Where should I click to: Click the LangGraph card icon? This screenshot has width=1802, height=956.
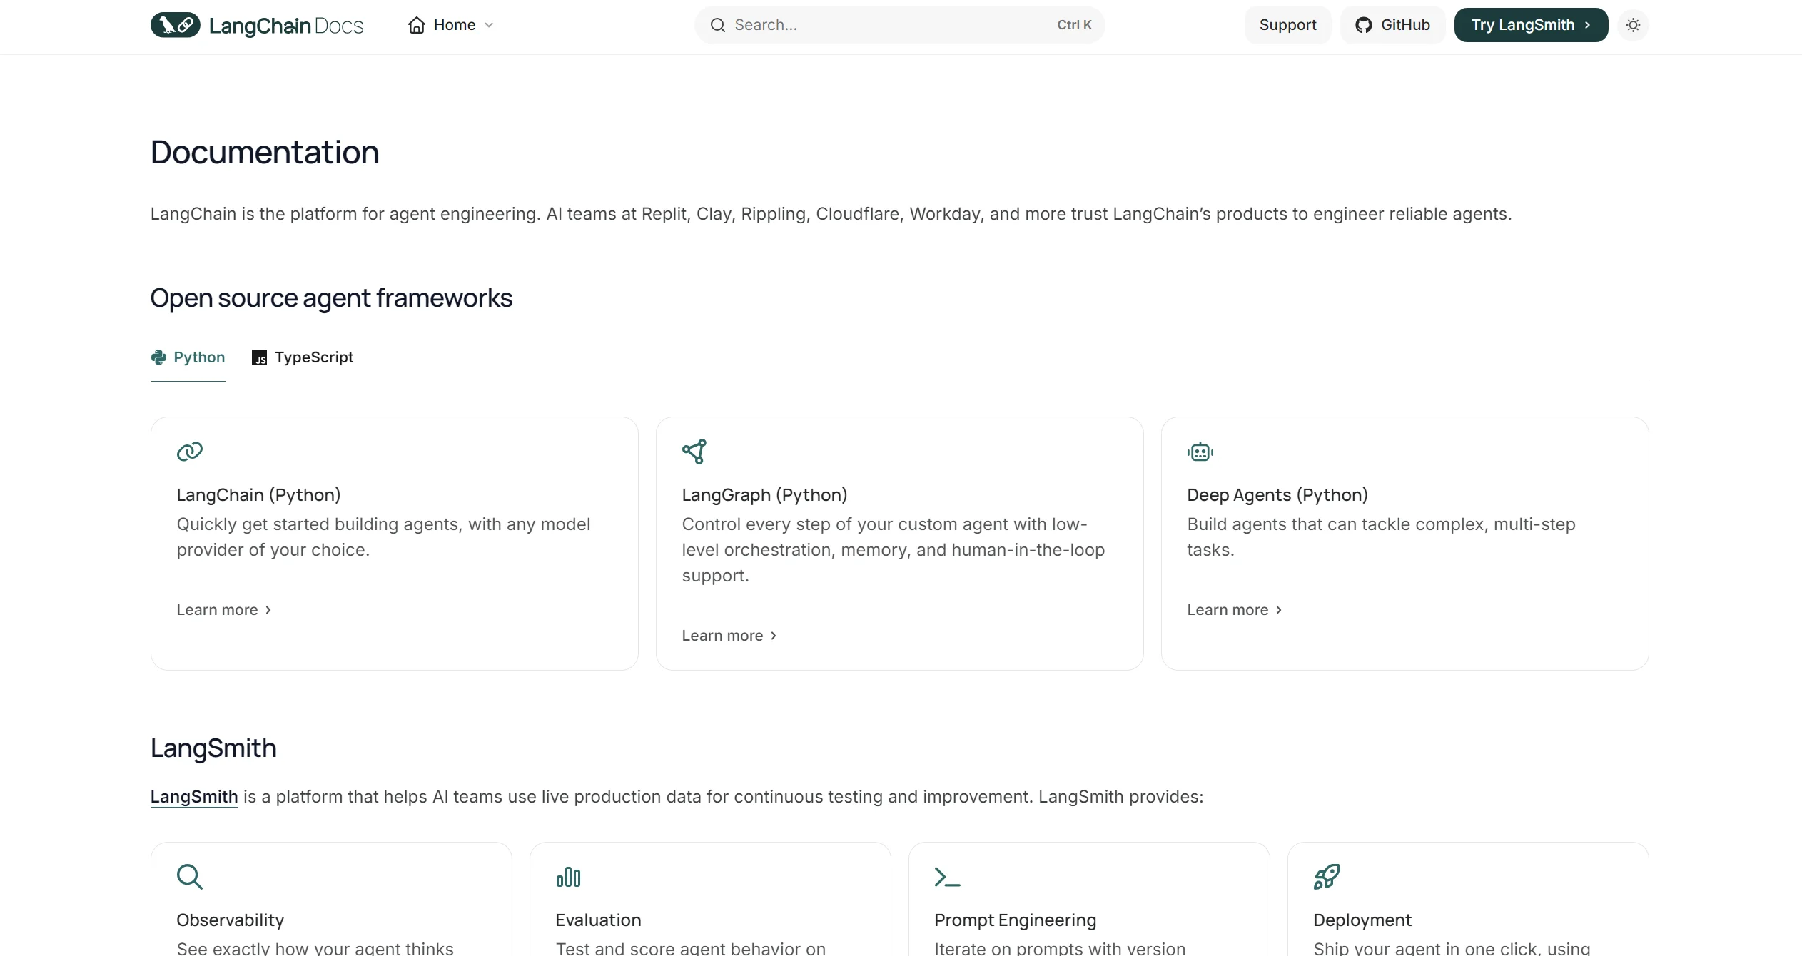[x=694, y=451]
